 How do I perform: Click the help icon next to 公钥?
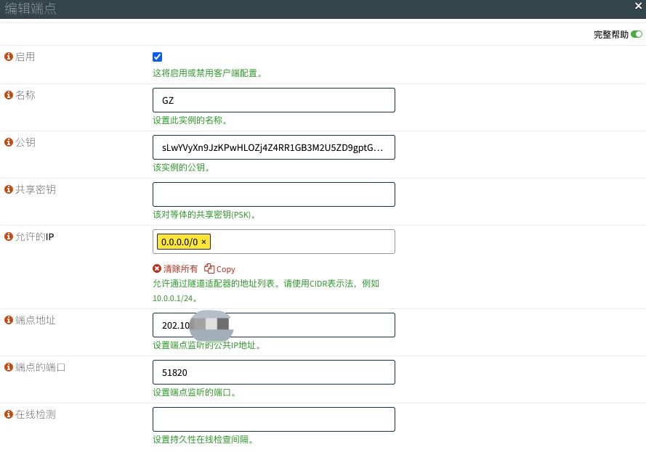9,142
